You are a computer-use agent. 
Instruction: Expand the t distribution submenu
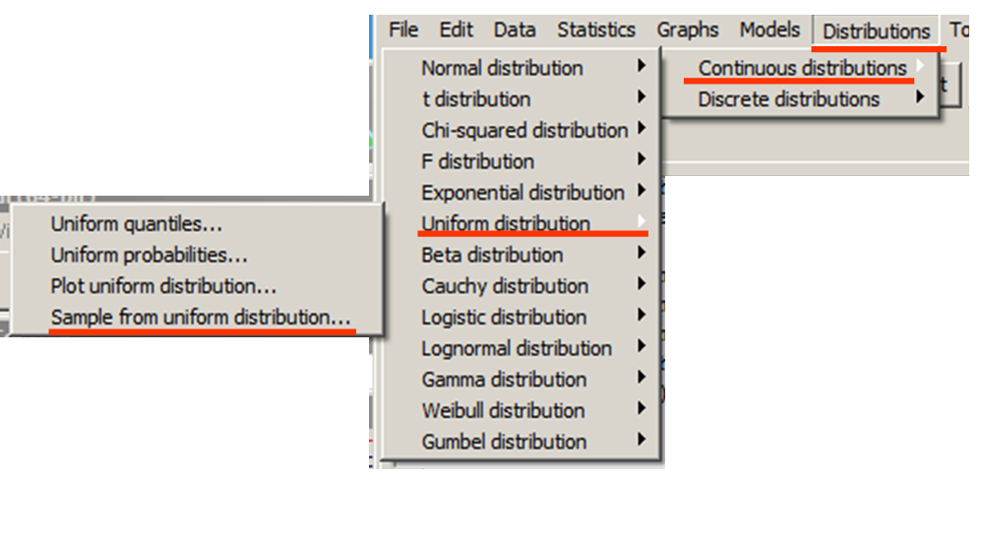[476, 99]
